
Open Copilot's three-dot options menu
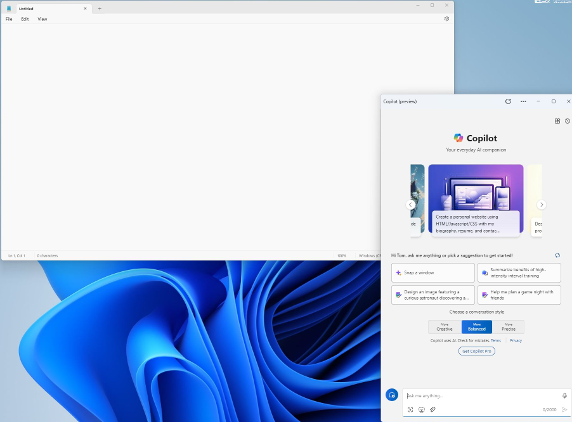[x=523, y=101]
